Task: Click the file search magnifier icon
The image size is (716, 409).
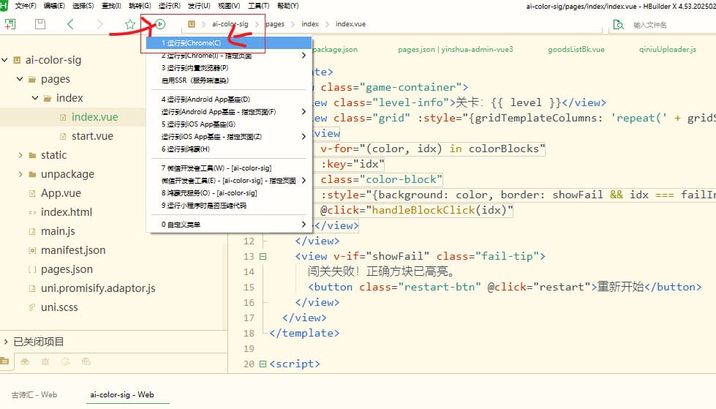Action: click(619, 24)
